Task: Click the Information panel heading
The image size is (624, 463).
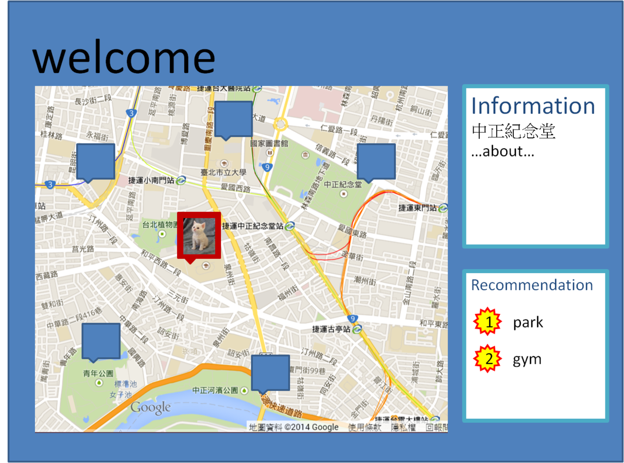Action: point(533,106)
